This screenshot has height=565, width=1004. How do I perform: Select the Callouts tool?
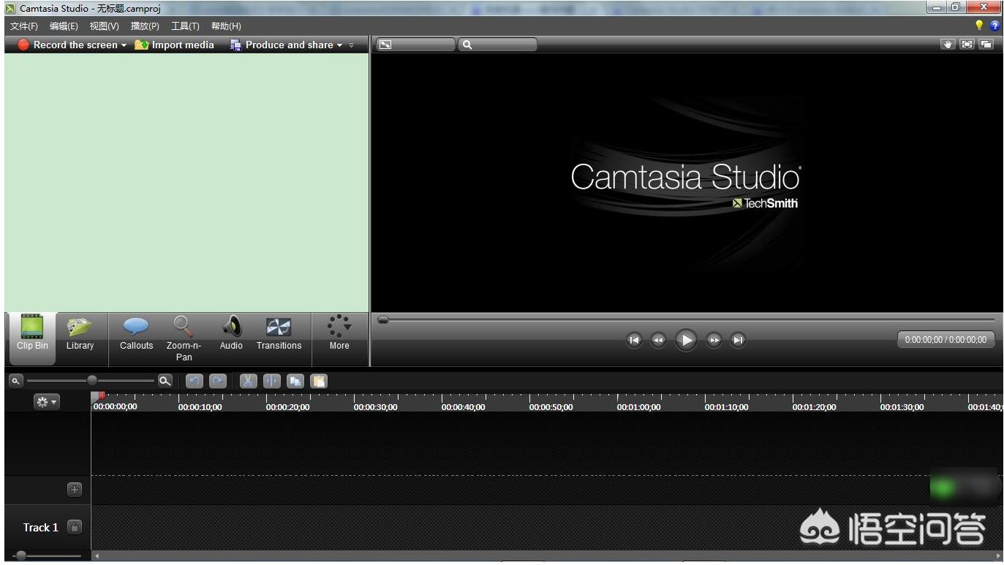(x=136, y=333)
